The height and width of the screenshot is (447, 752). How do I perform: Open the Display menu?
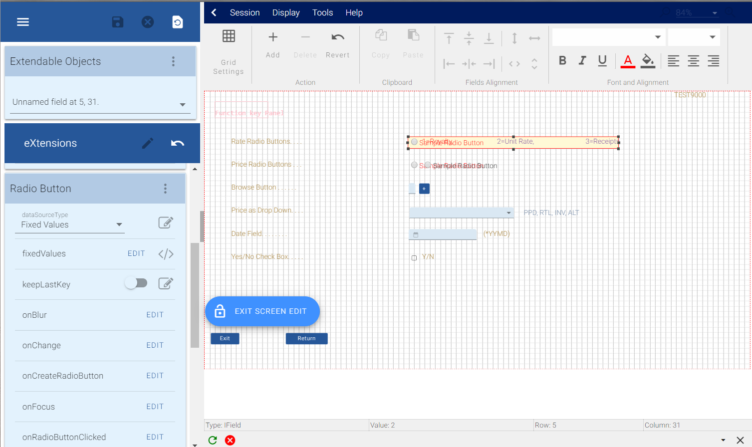286,12
